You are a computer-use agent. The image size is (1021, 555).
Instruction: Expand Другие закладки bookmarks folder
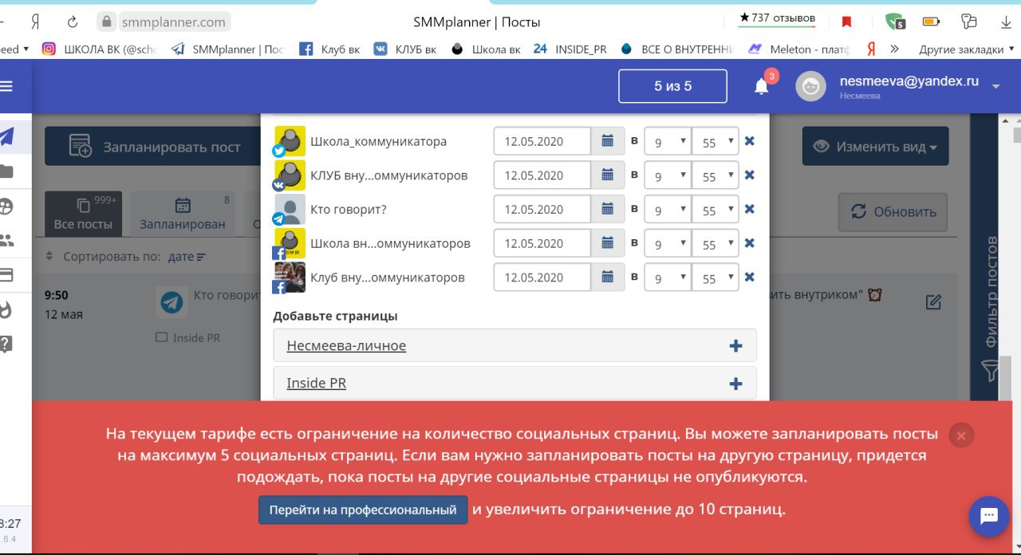(965, 49)
